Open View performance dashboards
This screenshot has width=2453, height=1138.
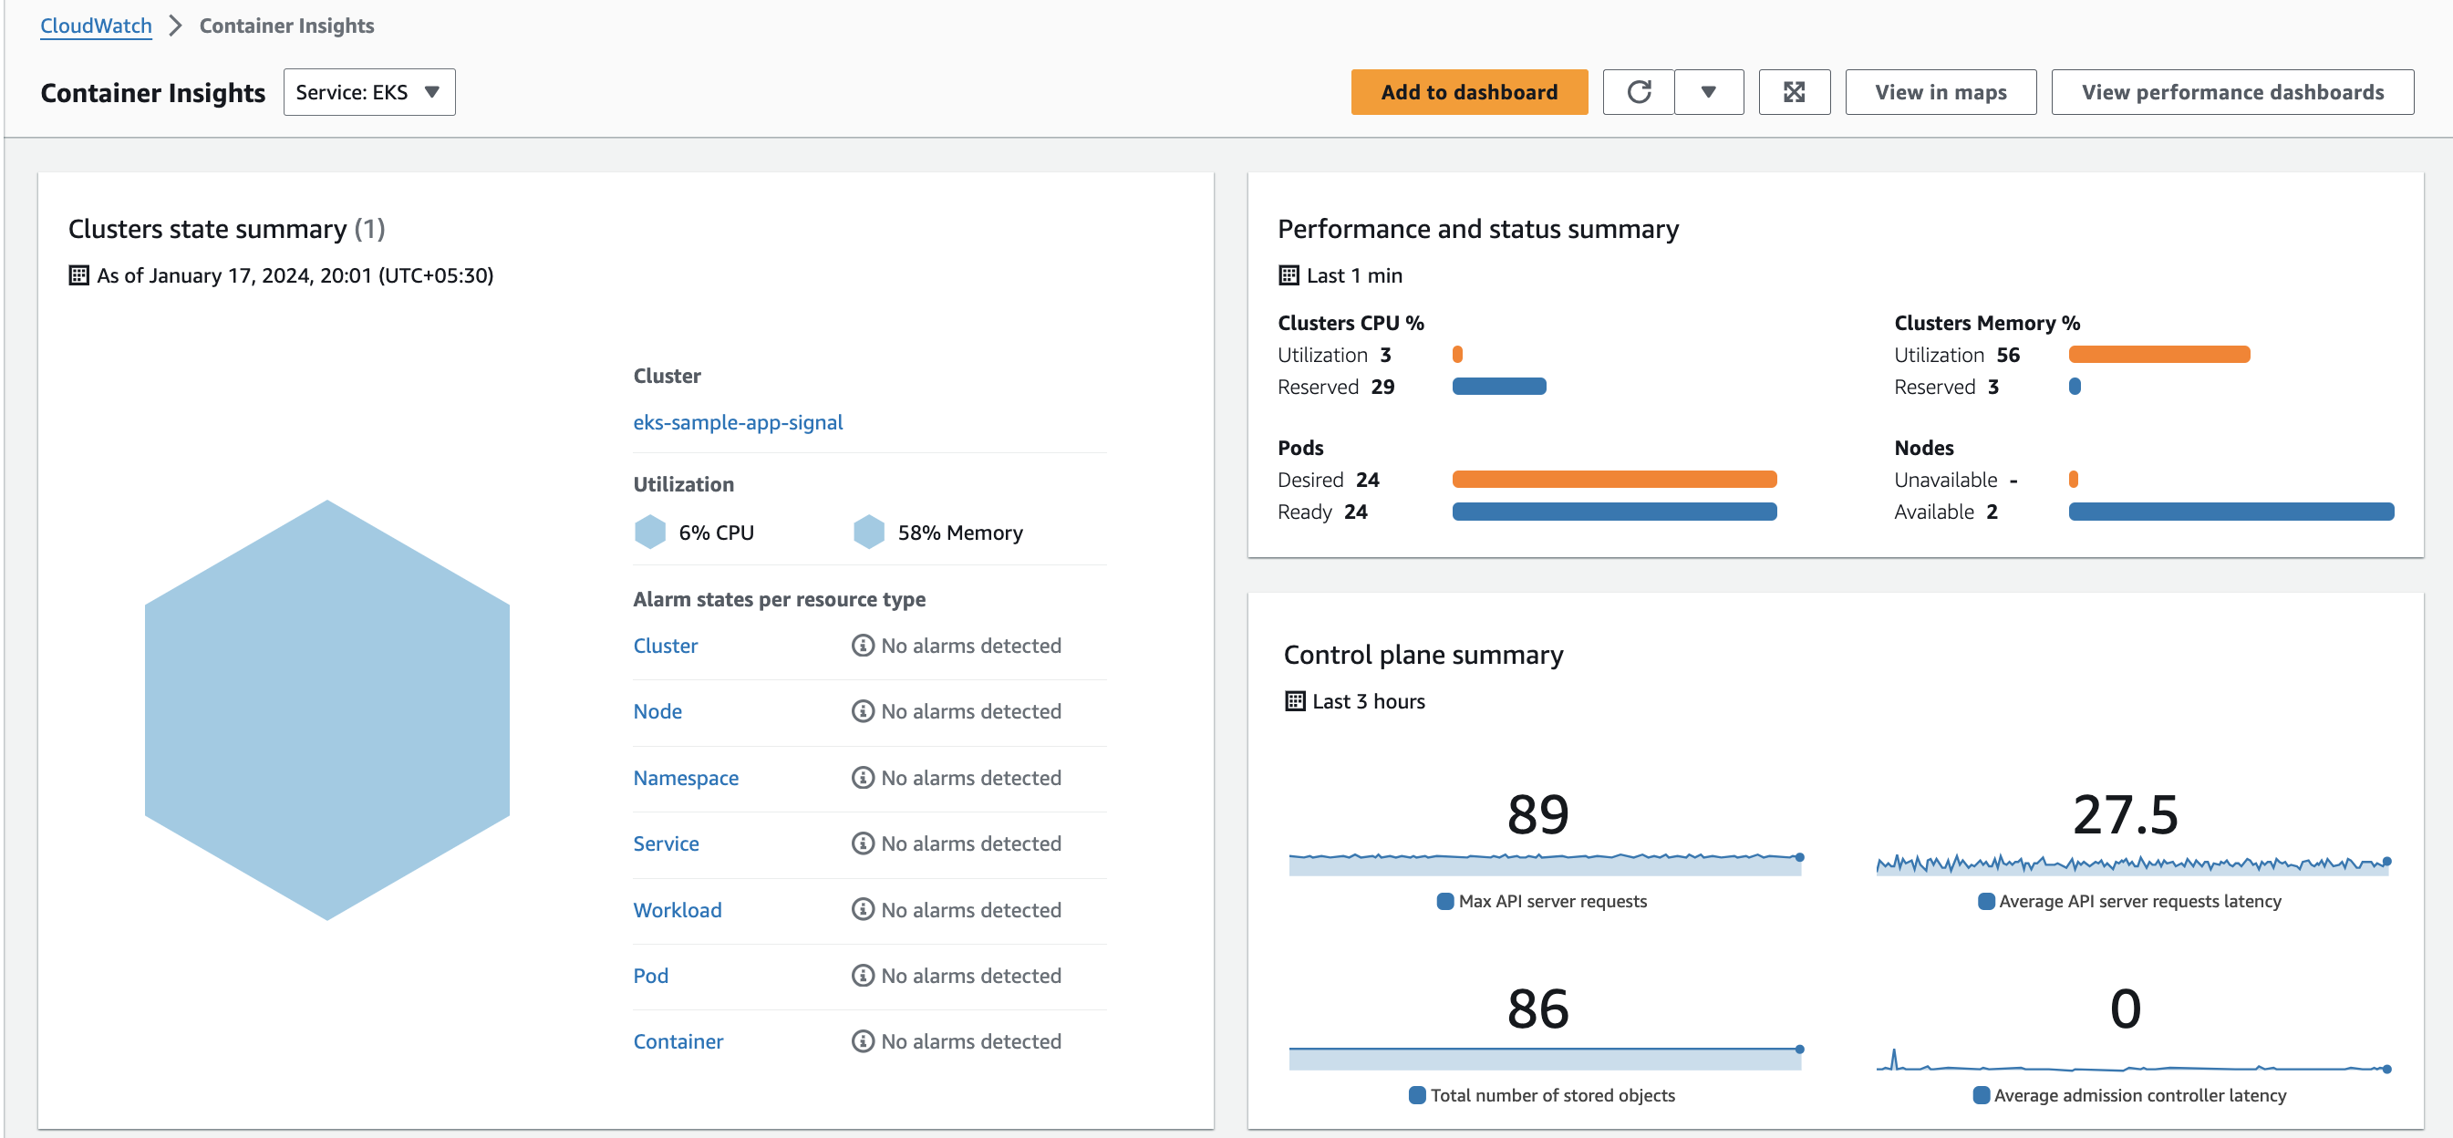(x=2232, y=92)
